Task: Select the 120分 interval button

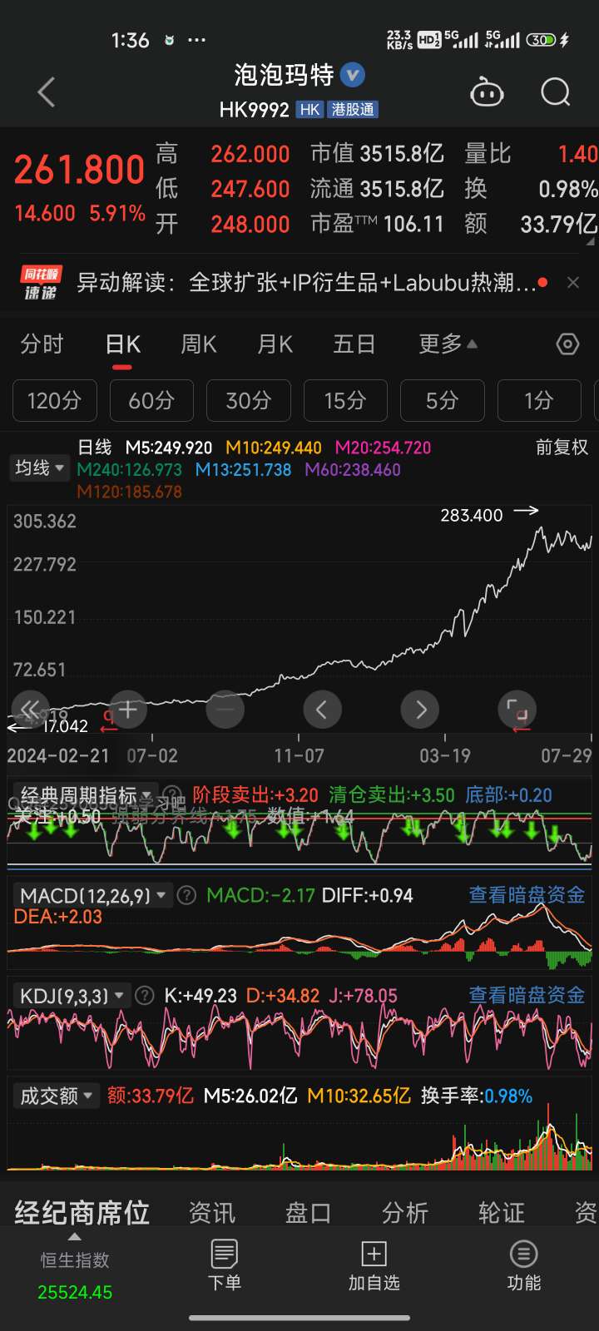Action: click(55, 401)
